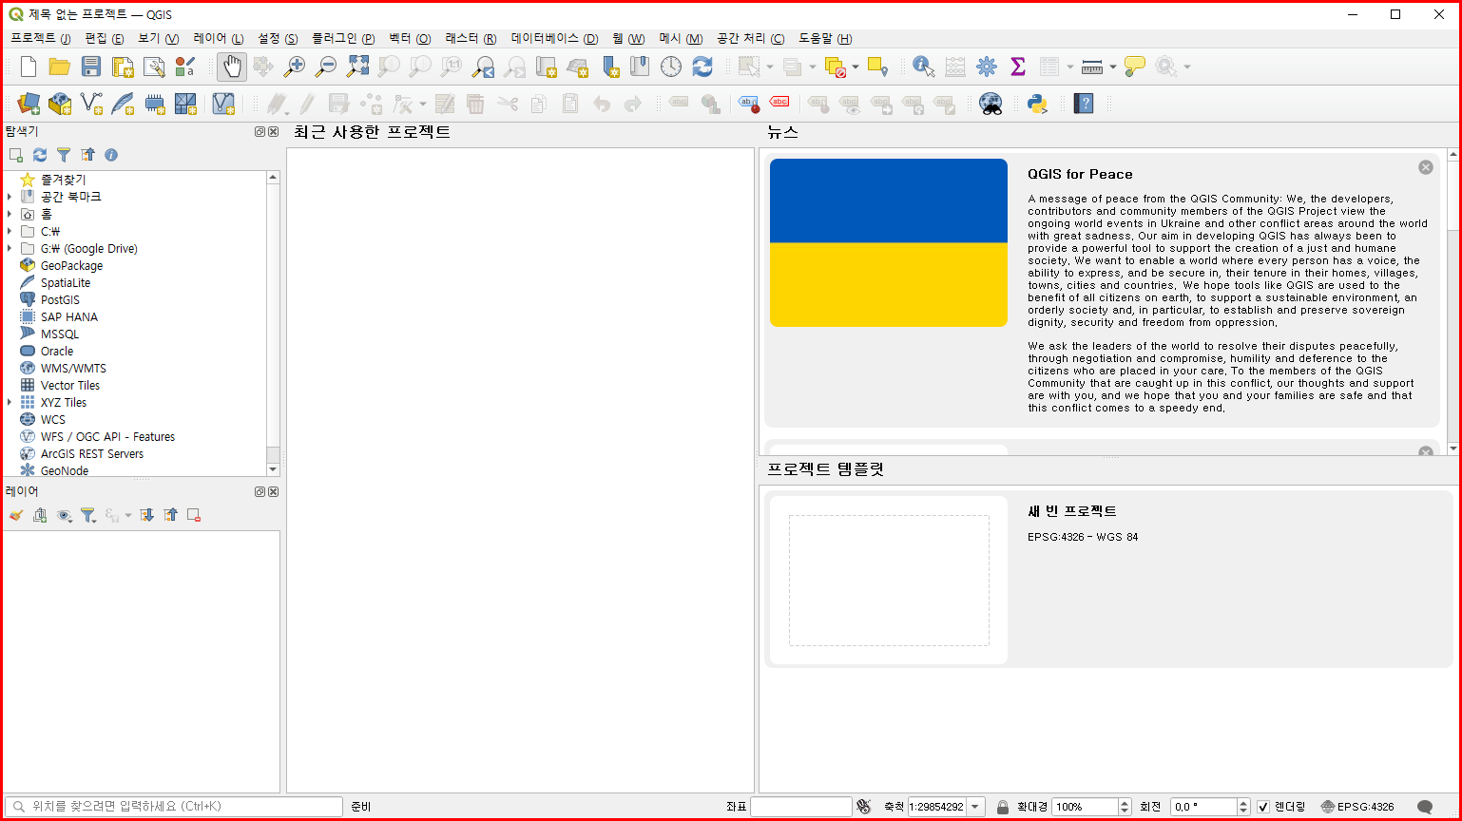
Task: Open an existing project via folder icon
Action: pos(60,67)
